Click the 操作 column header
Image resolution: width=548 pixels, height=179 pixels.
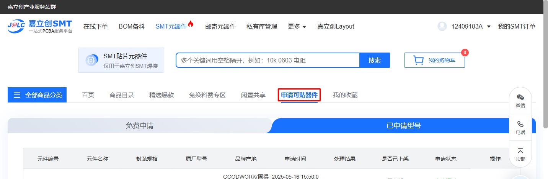pos(495,159)
